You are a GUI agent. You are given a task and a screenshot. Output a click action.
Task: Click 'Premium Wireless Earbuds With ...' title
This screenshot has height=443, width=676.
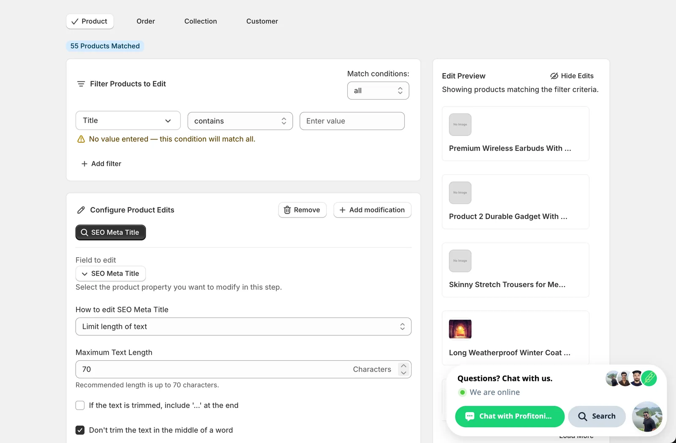point(510,148)
